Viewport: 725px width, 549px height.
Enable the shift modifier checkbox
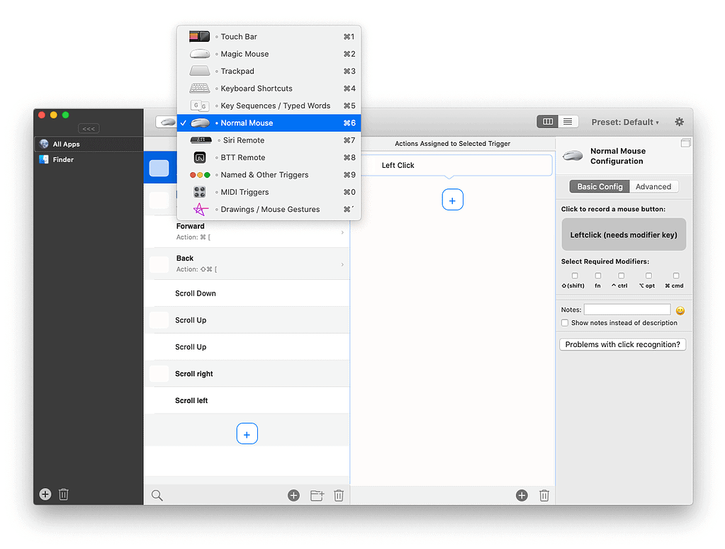[575, 276]
